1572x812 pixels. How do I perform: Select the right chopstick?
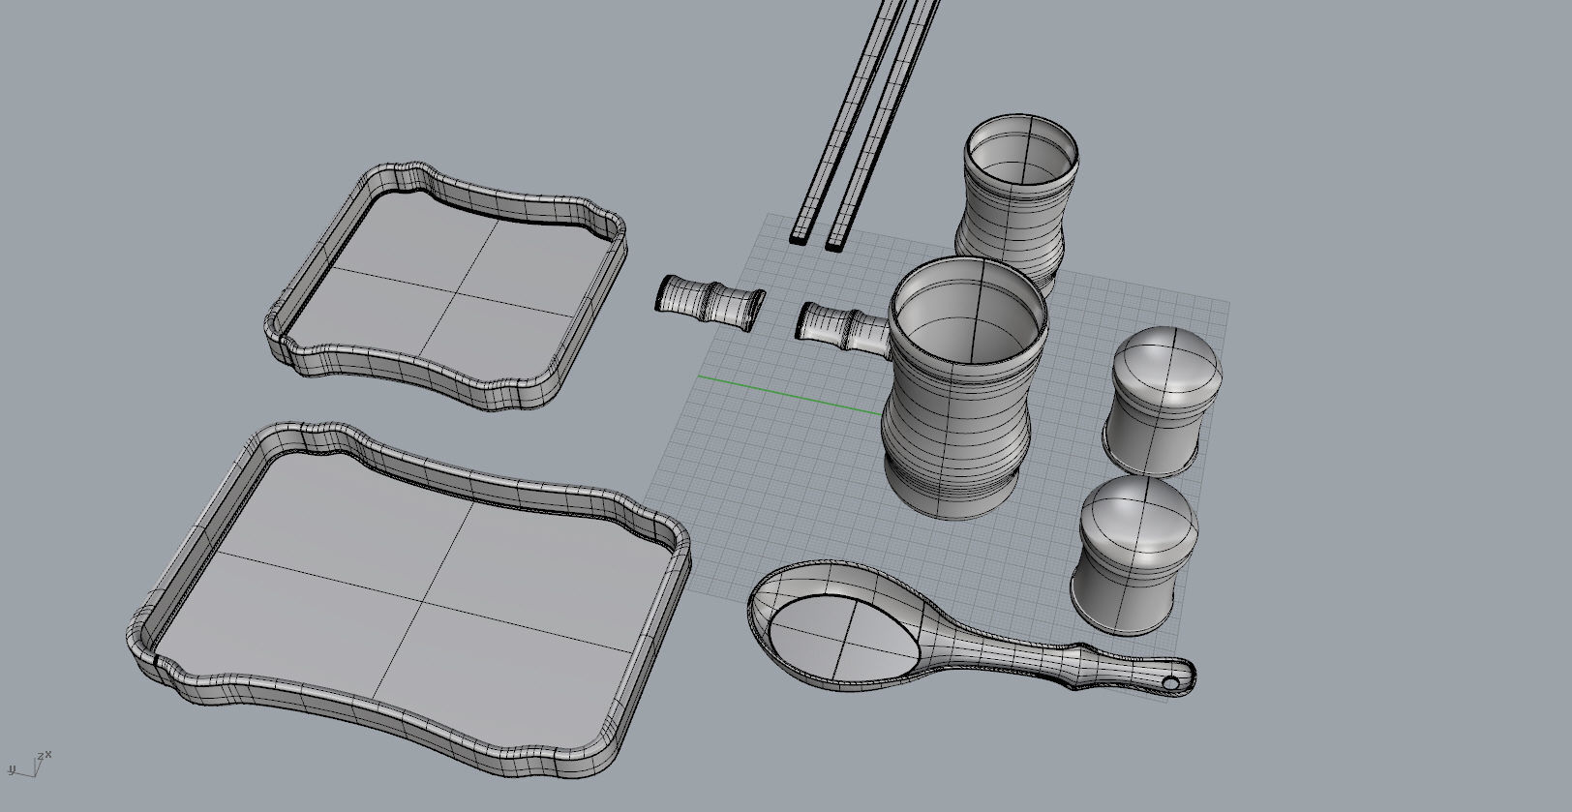pos(883,124)
